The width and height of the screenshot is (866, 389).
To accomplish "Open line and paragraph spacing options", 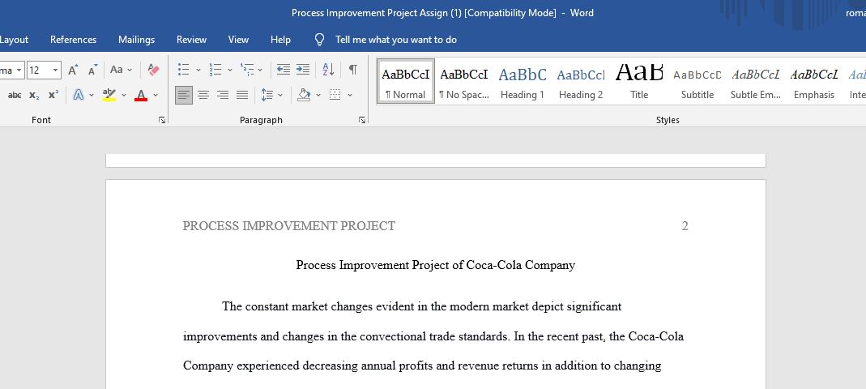I will click(x=267, y=95).
